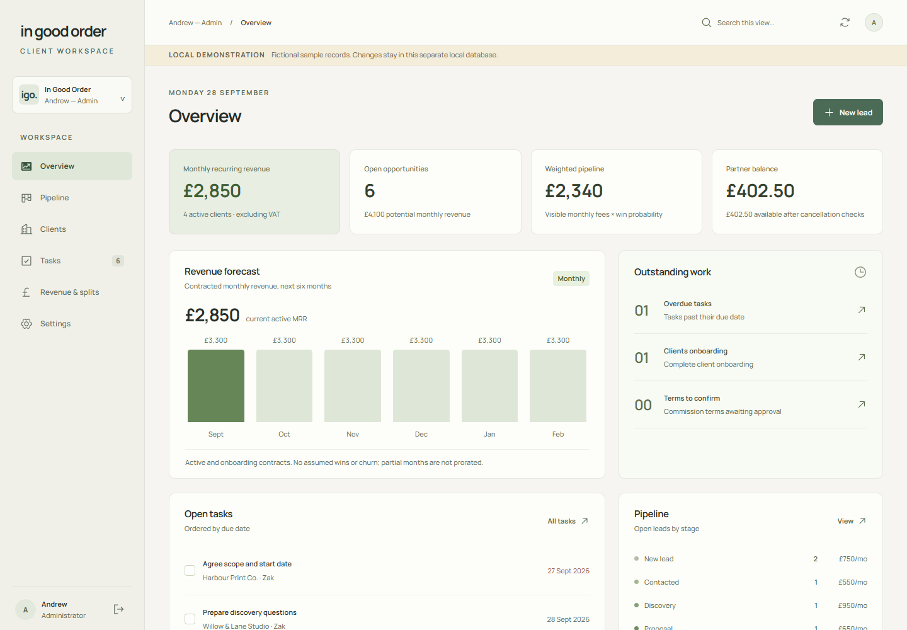Viewport: 907px width, 630px height.
Task: Click the Oct forecast bar
Action: [284, 386]
